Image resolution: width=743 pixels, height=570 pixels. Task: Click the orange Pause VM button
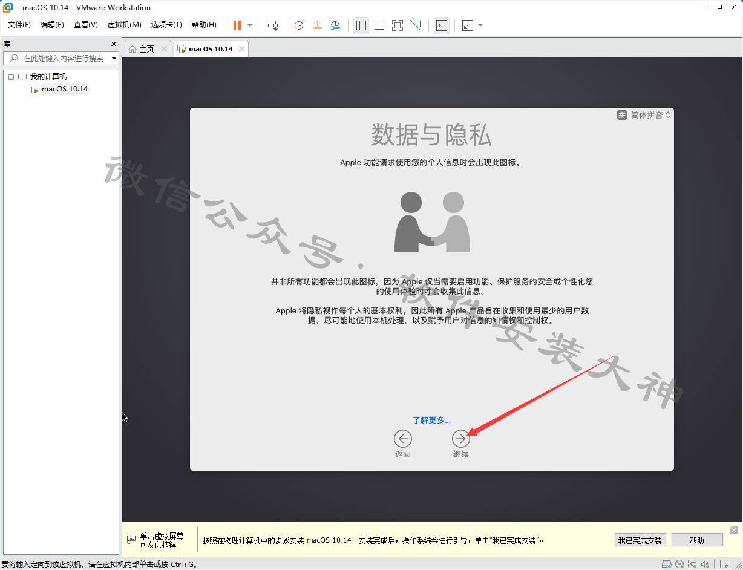[x=237, y=25]
